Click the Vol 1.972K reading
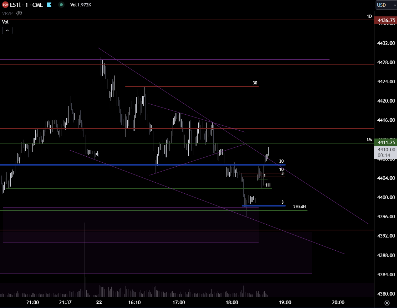 pos(81,5)
